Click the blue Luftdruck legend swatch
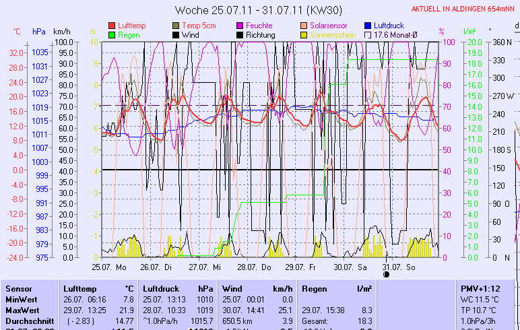 tap(368, 25)
